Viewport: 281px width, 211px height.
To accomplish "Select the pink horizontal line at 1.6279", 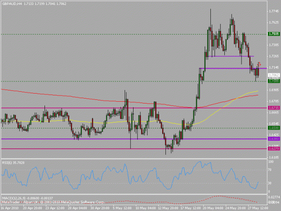I will pos(134,148).
